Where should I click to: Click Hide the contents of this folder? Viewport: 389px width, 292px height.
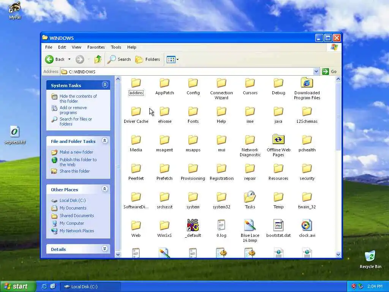click(x=78, y=98)
